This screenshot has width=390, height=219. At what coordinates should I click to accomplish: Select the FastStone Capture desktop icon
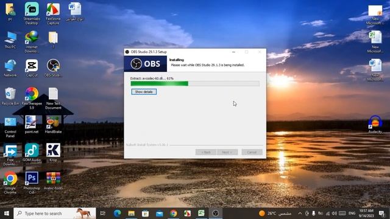point(53,13)
